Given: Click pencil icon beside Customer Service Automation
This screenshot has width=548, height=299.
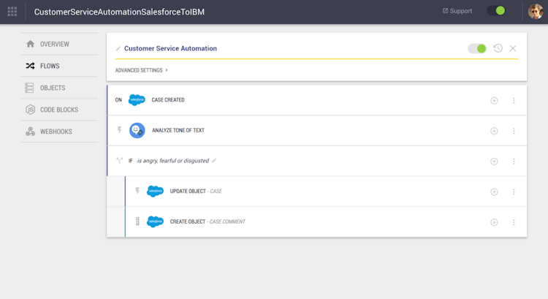Looking at the screenshot, I should coord(118,49).
